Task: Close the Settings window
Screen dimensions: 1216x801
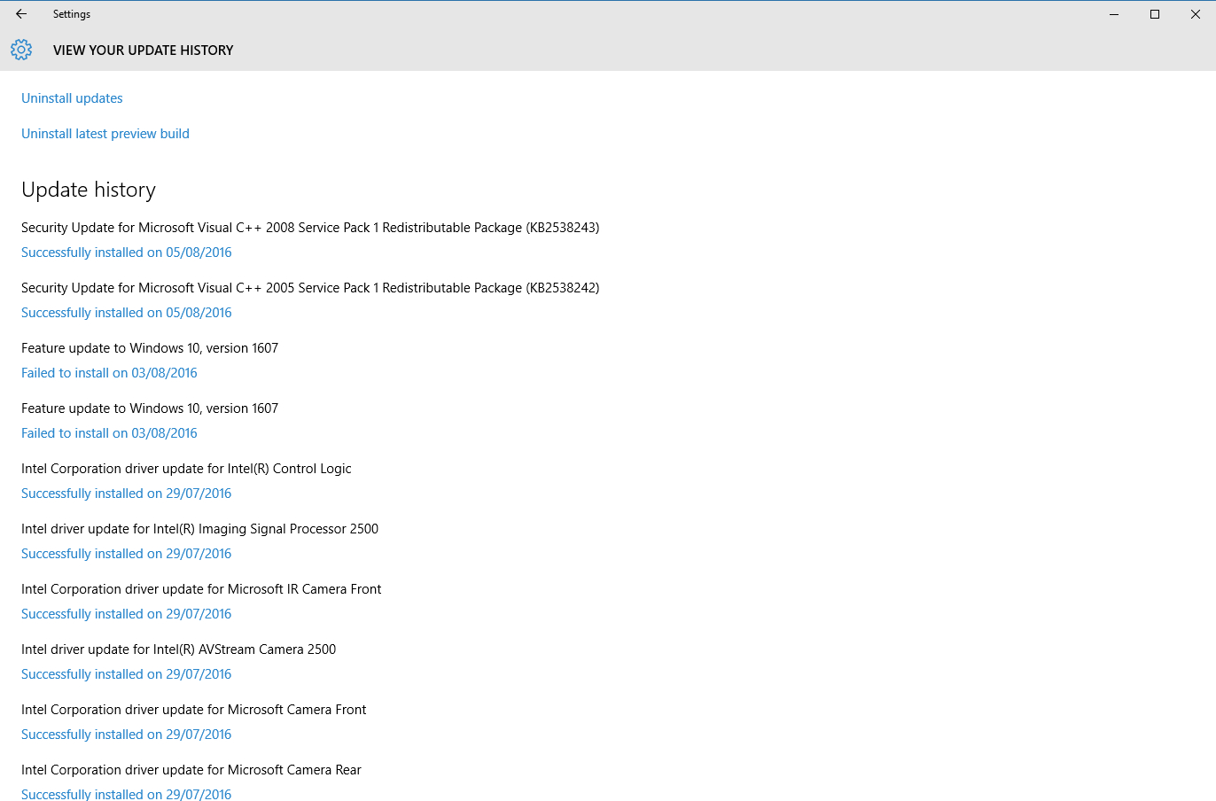Action: point(1195,14)
